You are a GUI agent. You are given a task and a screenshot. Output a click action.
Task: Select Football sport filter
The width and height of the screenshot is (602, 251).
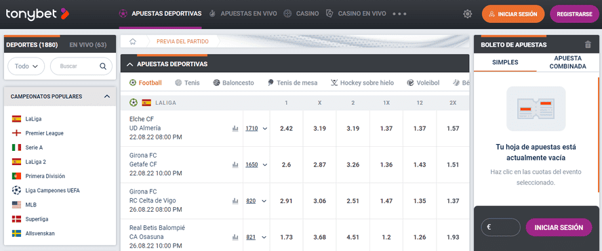pyautogui.click(x=146, y=83)
